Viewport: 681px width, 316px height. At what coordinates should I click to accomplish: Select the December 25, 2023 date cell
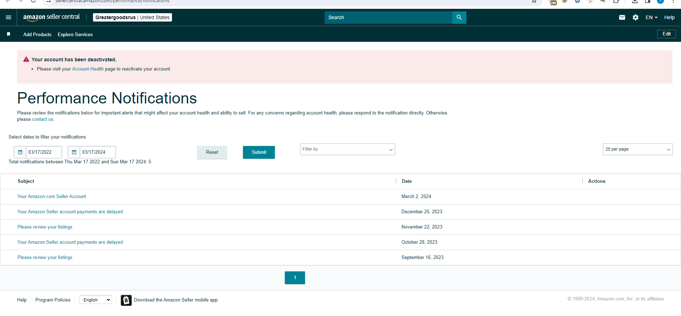click(x=422, y=211)
